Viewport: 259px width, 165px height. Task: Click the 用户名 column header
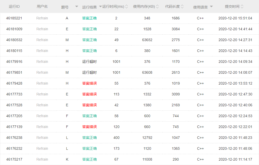(x=42, y=6)
